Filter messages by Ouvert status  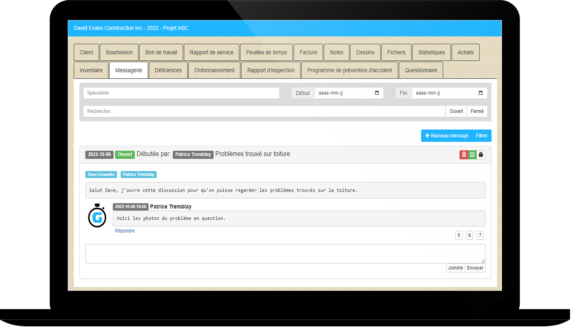[x=456, y=111]
